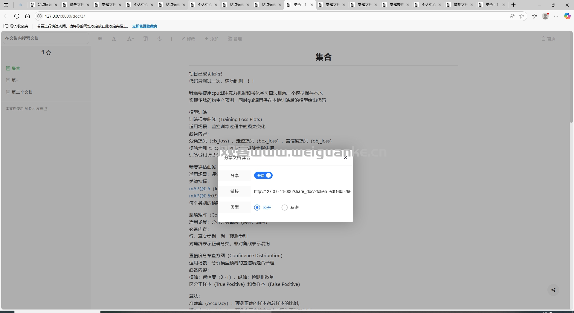Go to 首页 home link
The image size is (574, 313).
548,39
